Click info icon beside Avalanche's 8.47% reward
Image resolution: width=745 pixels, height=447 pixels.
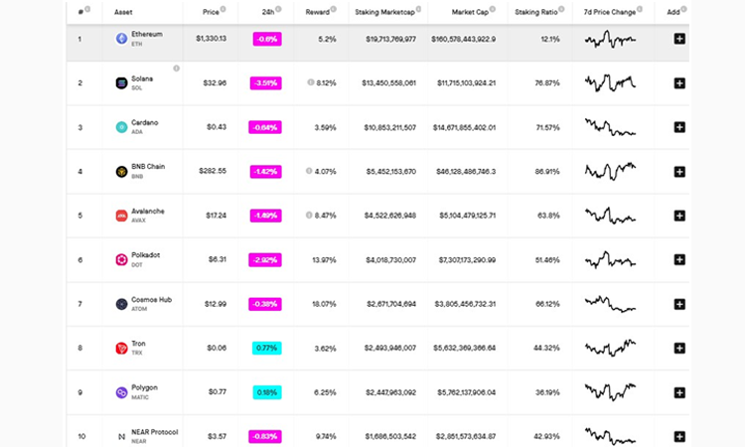[309, 216]
